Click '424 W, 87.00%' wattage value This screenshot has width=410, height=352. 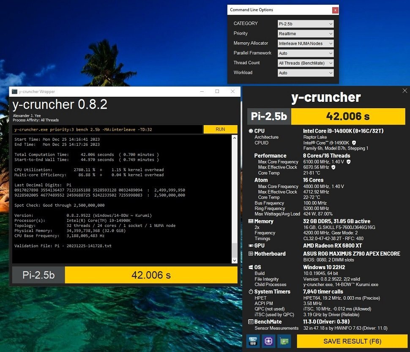point(318,214)
